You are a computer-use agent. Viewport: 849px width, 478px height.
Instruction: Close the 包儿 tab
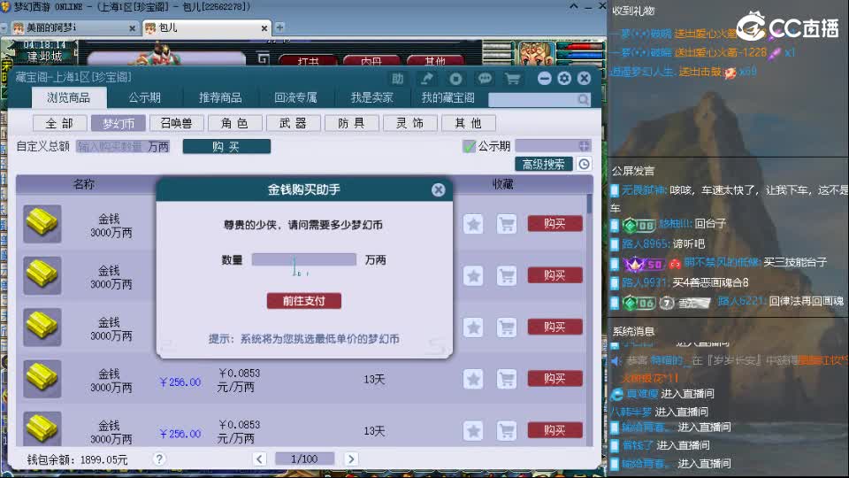coord(264,28)
